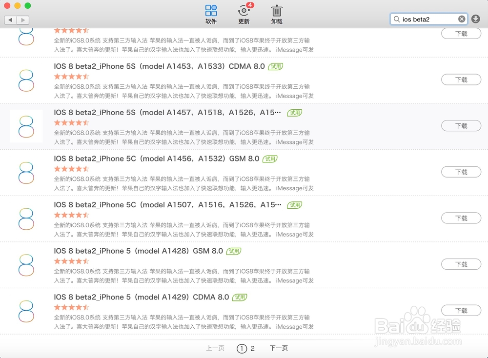Go forward with the right arrow
Viewport: 488px width, 358px height.
click(x=23, y=20)
